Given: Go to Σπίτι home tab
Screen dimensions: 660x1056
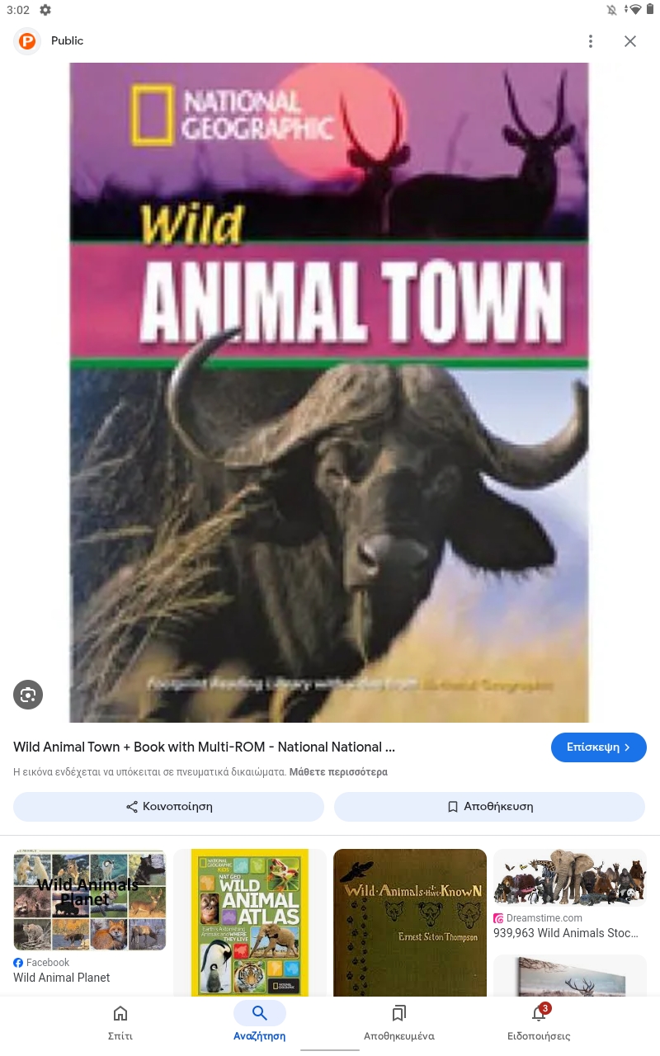Looking at the screenshot, I should [x=120, y=1023].
